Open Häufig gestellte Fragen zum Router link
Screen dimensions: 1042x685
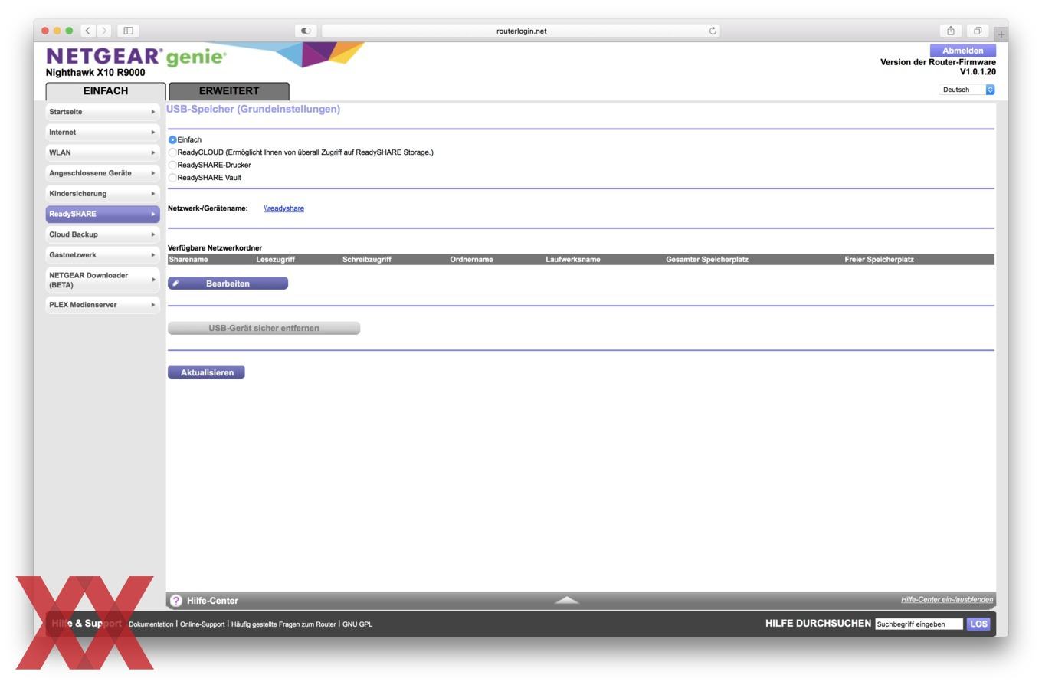point(283,624)
